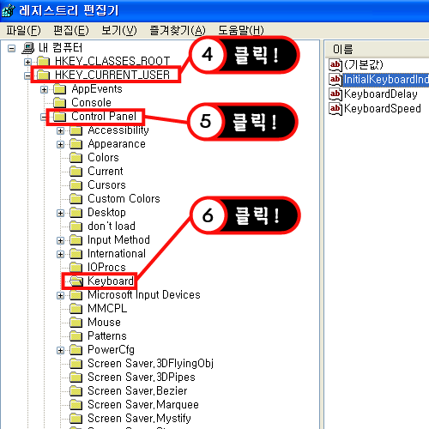Expand the Desktop subkey

pos(60,213)
